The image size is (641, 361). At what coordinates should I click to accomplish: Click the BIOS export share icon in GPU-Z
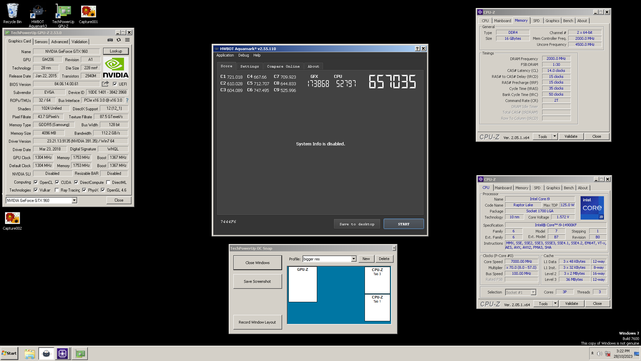(x=105, y=84)
